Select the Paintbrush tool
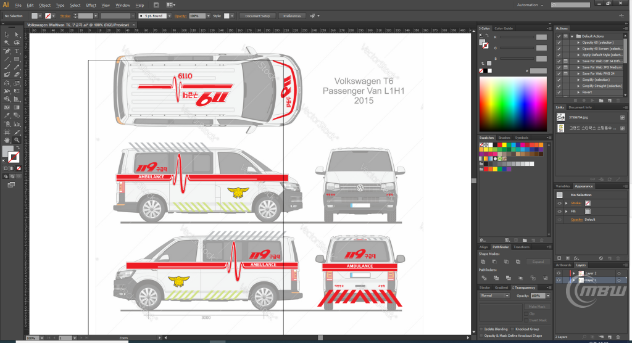Viewport: 632px width, 343px height. 7,67
